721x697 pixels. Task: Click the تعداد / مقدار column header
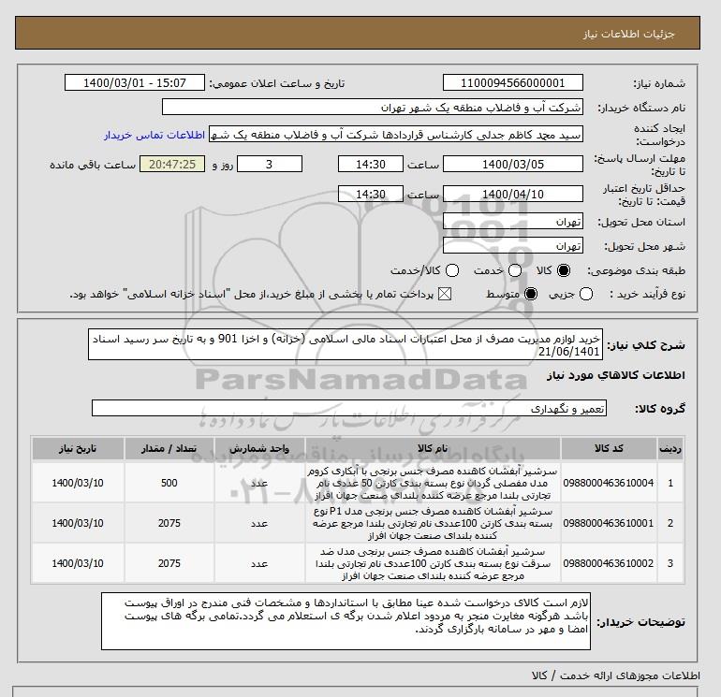[x=169, y=448]
